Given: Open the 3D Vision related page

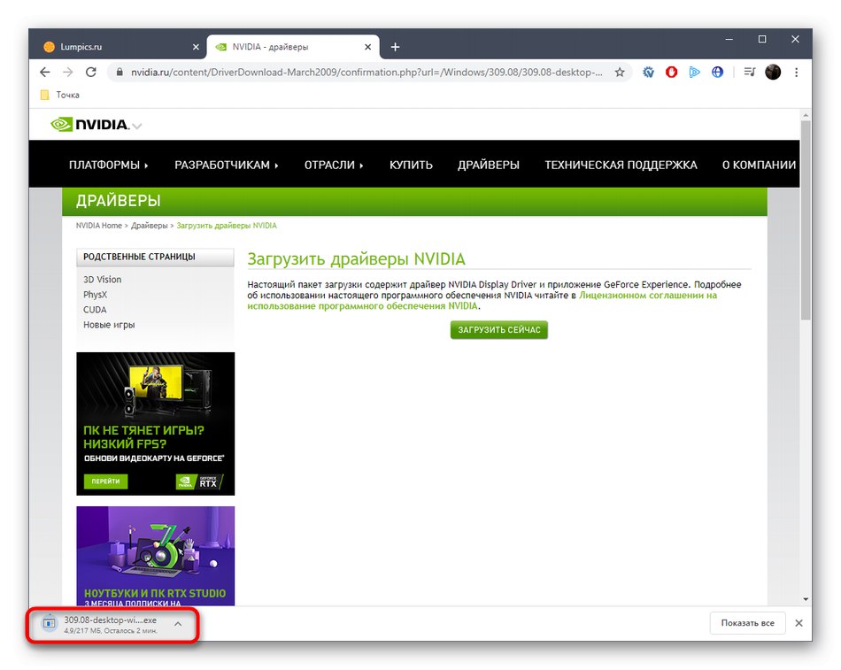Looking at the screenshot, I should [102, 280].
